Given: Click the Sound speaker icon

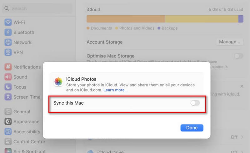Looking at the screenshot, I should (8, 77).
